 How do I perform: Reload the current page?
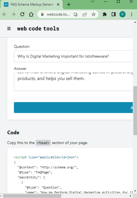[x=22, y=14]
